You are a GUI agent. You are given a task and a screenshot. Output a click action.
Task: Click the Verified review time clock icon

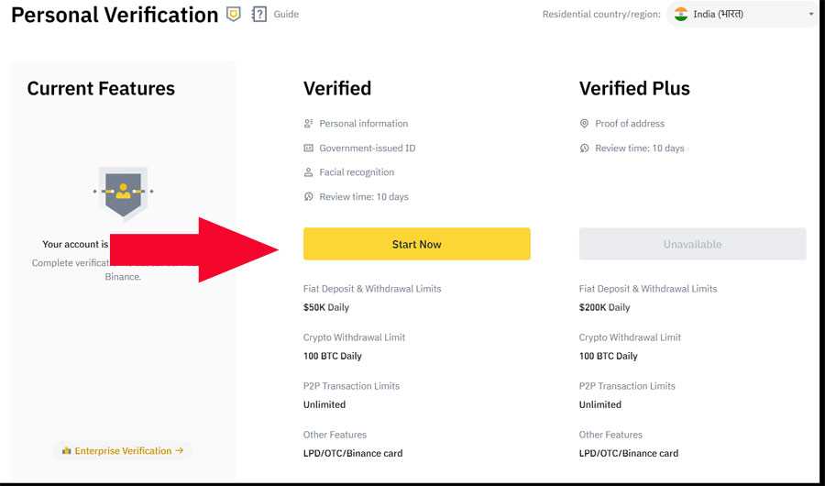click(309, 197)
